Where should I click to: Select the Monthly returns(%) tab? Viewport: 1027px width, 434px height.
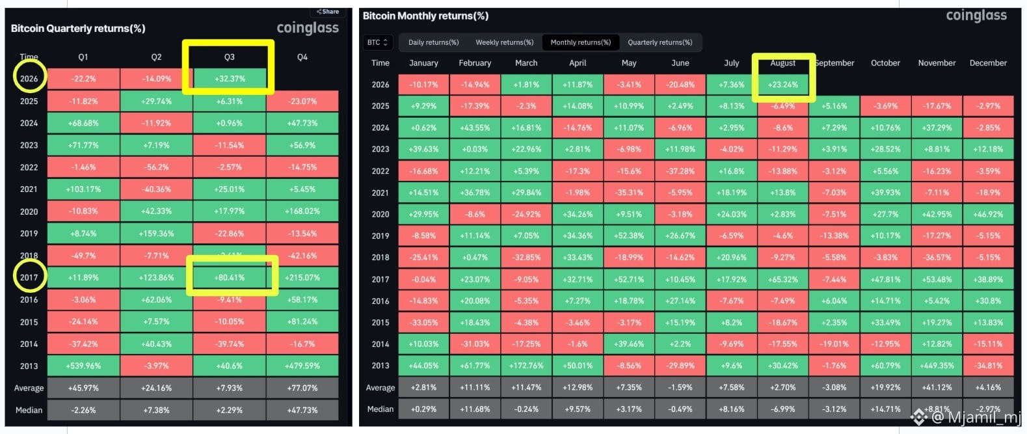click(x=580, y=42)
